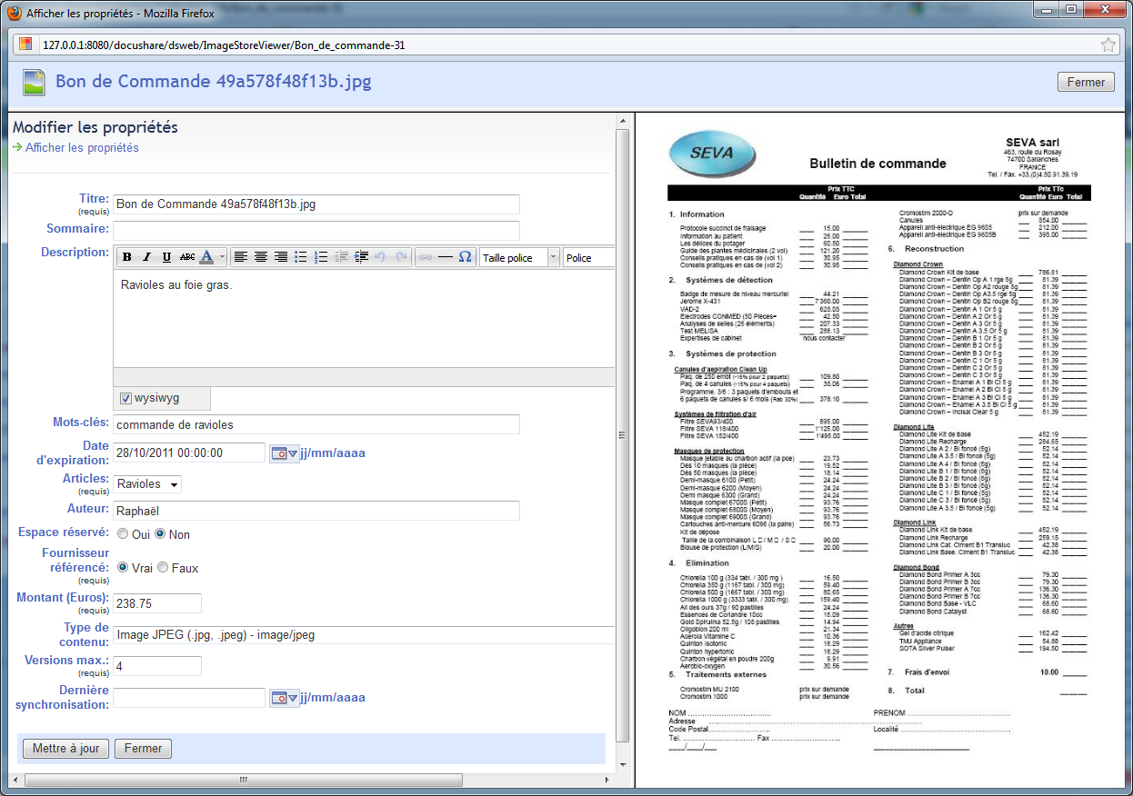
Task: Click the text color A swatch
Action: point(206,258)
